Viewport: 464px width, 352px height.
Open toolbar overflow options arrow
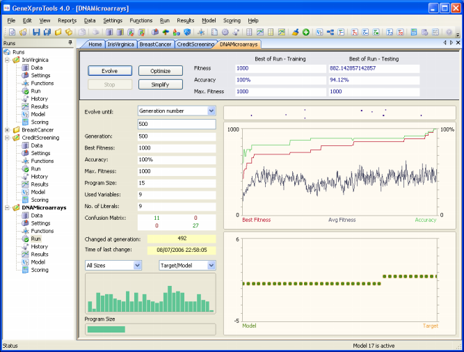coord(458,33)
